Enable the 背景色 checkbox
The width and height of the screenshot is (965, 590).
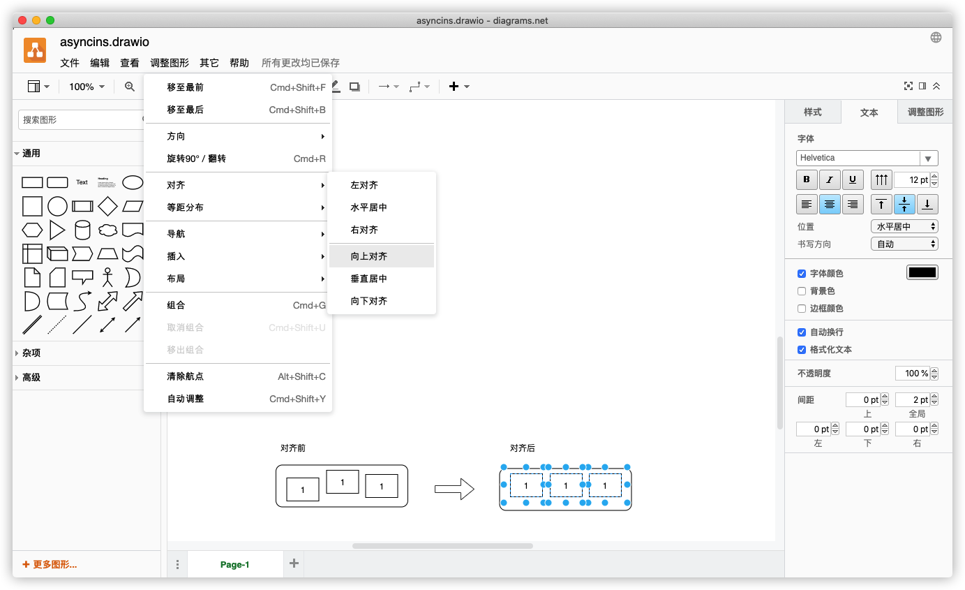point(802,291)
